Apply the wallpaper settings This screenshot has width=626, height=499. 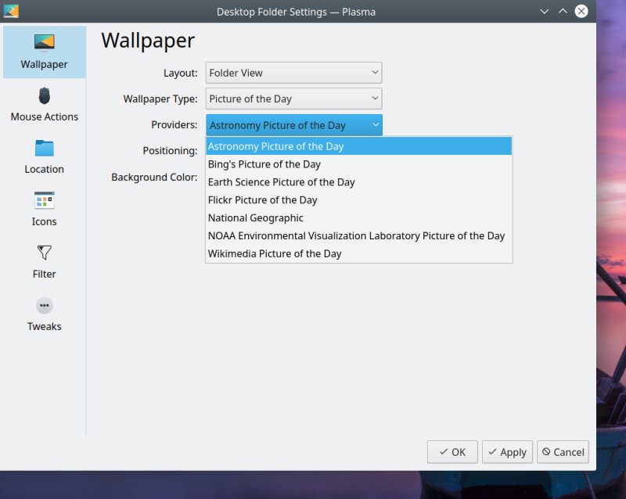coord(507,451)
